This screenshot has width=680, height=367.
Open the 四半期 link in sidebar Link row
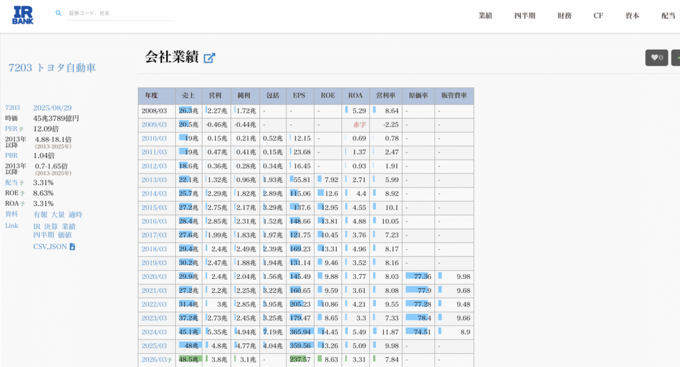click(x=44, y=235)
